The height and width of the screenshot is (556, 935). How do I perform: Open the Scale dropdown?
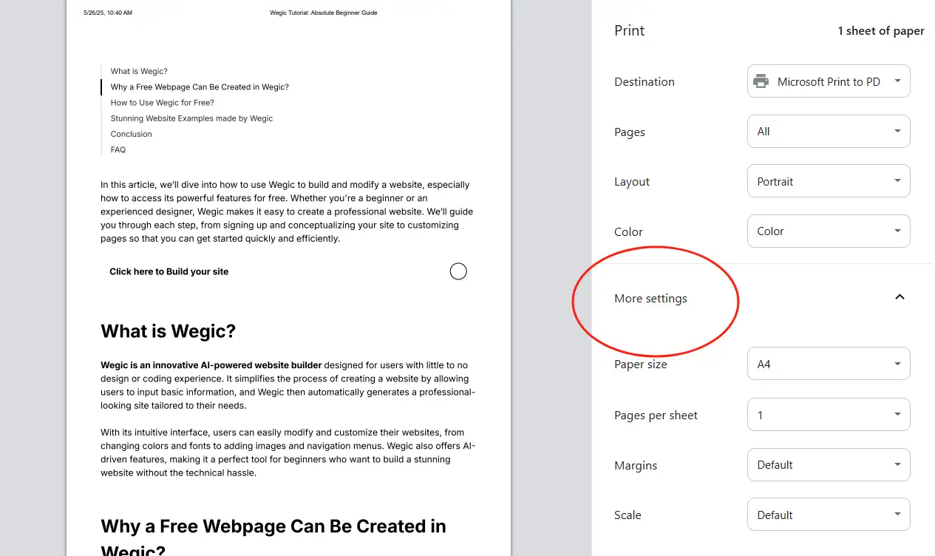pos(829,515)
